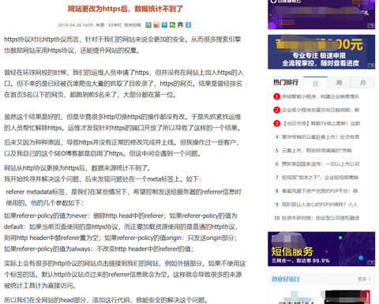Share article to Qzone star icon
This screenshot has height=304, width=379.
[148, 25]
